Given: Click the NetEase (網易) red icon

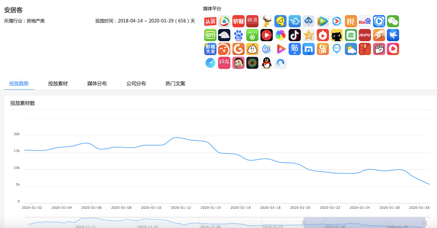Looking at the screenshot, I should pos(252,21).
